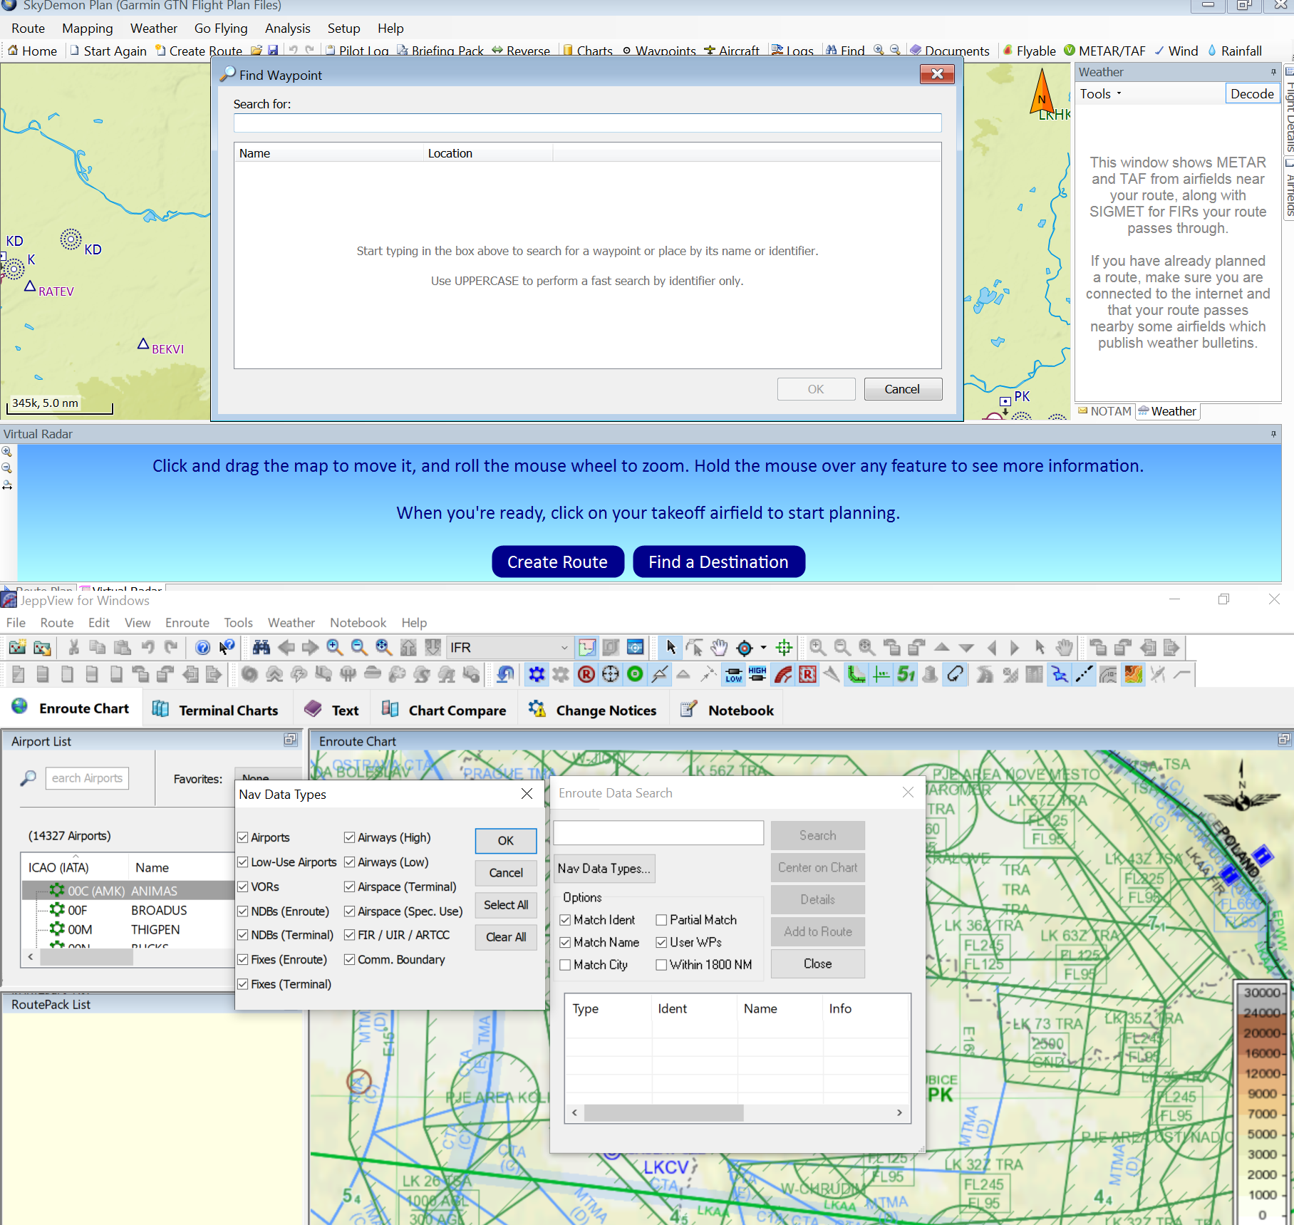Toggle the orange terrain contours icon

[1132, 674]
